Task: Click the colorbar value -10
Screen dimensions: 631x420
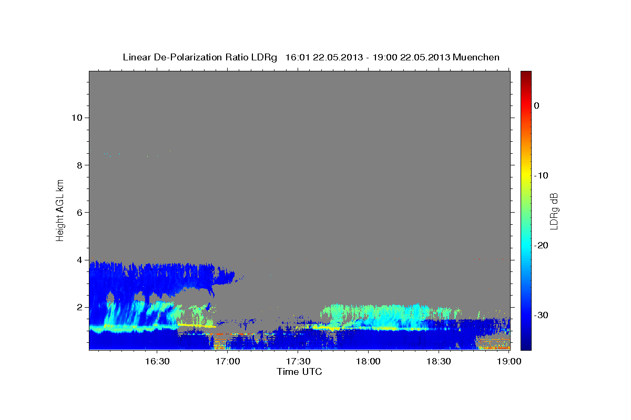Action: 541,175
